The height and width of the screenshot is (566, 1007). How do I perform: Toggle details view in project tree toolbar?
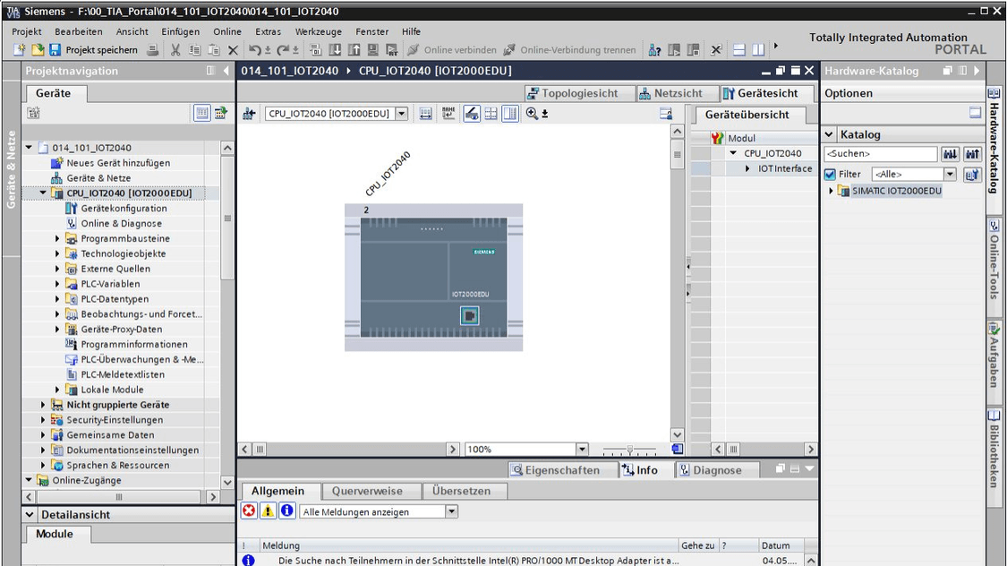(201, 113)
